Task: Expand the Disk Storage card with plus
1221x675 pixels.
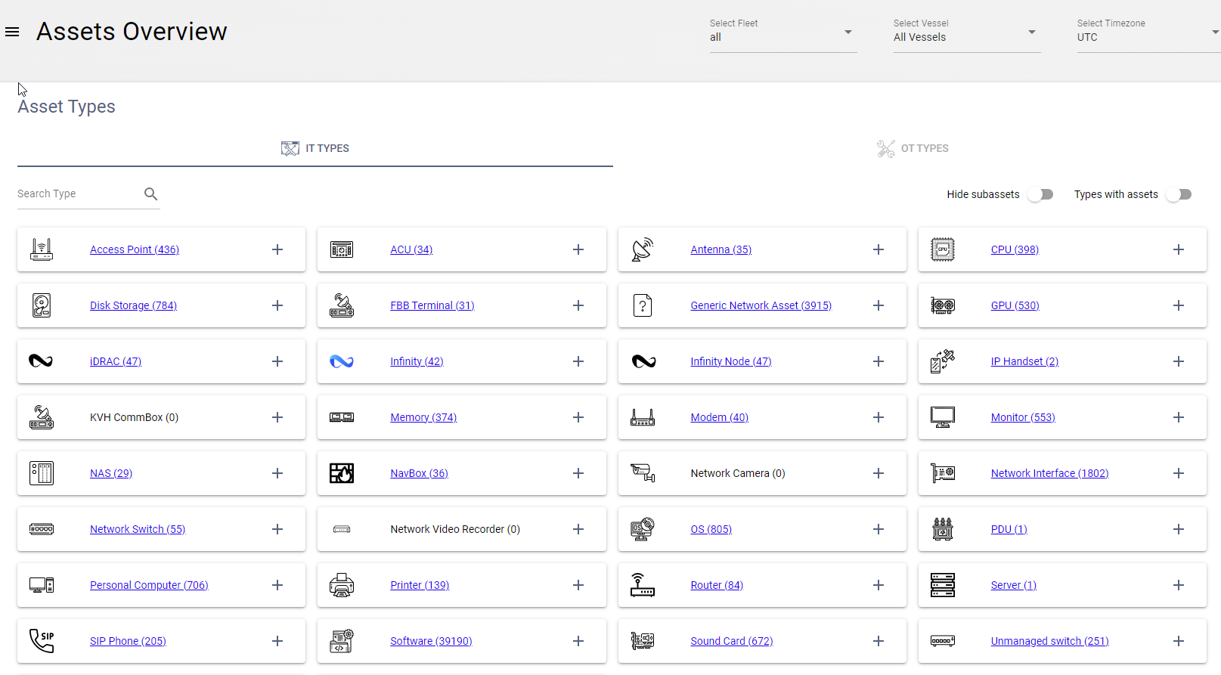Action: 277,305
